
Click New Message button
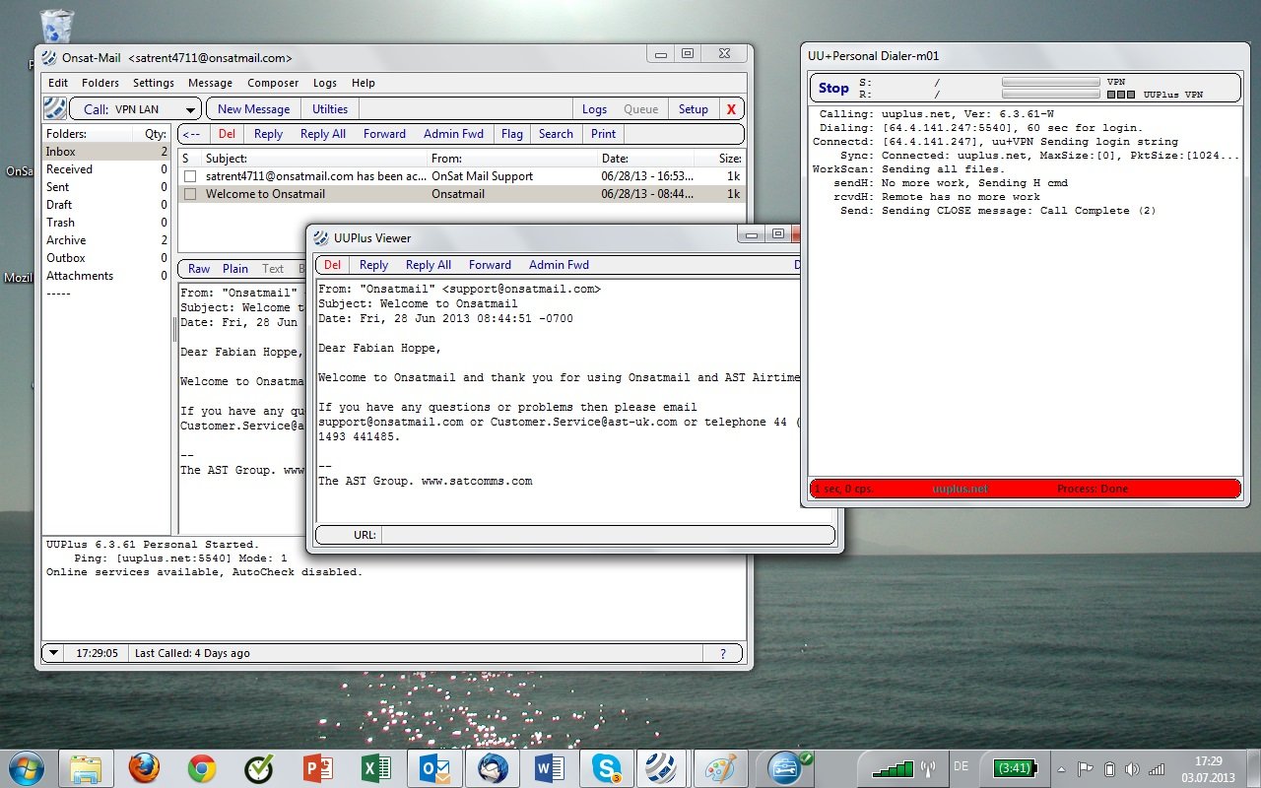point(253,109)
